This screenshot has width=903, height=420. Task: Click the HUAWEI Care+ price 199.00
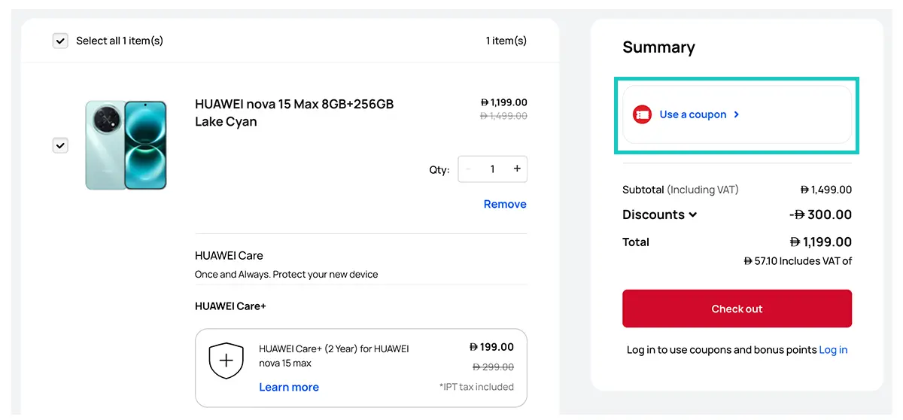[491, 347]
